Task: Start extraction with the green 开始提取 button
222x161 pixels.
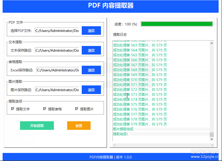Action: pos(37,125)
